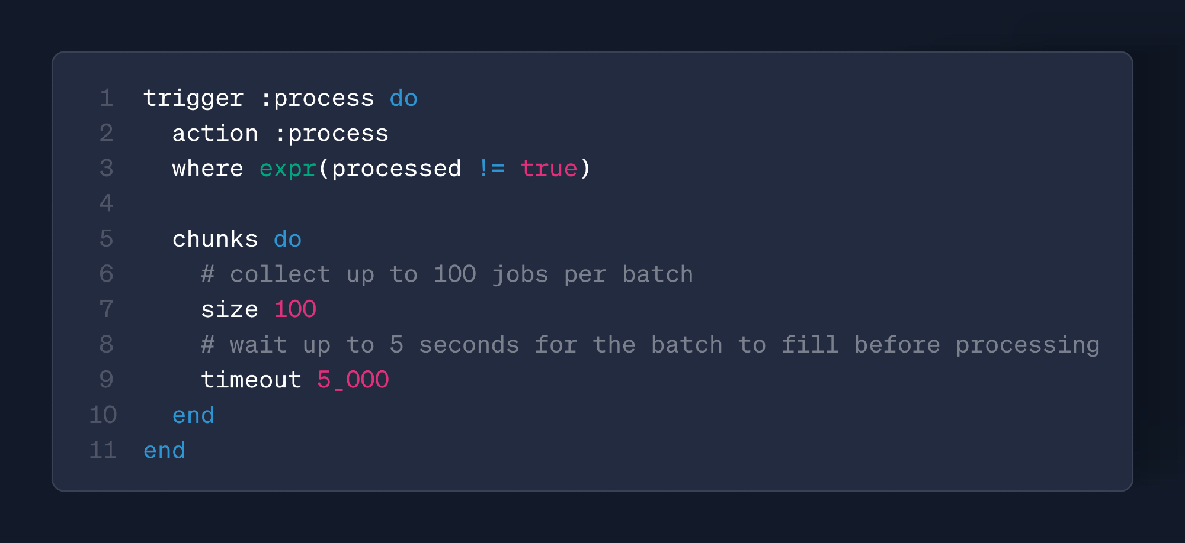Click the "!=" operator on line 3
This screenshot has height=543, width=1185.
tap(491, 169)
